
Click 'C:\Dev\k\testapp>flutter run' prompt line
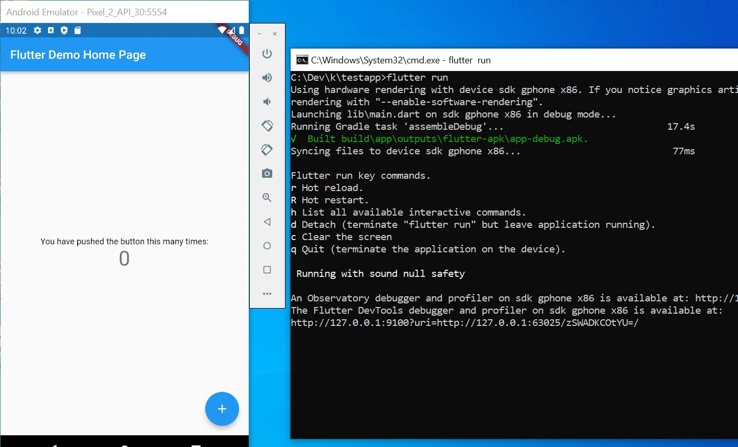pos(369,78)
